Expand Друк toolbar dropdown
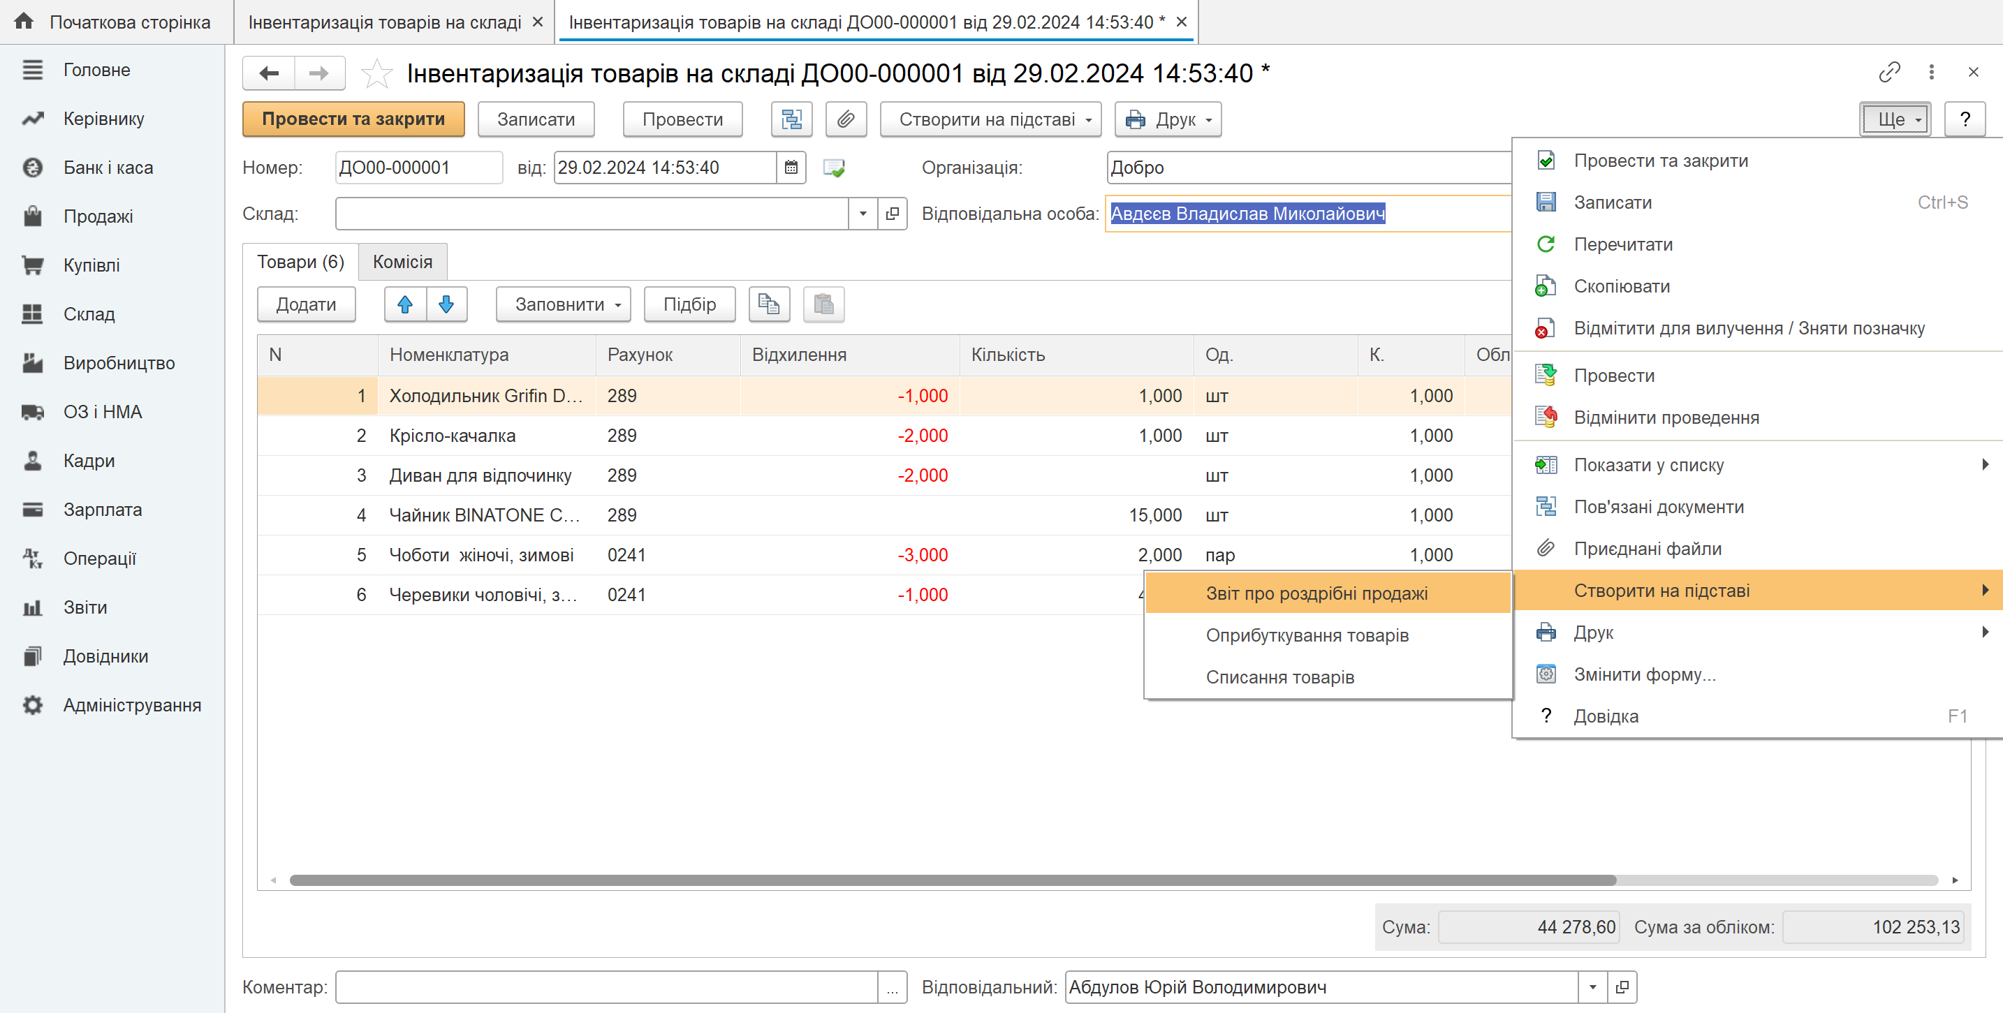 coord(1168,119)
